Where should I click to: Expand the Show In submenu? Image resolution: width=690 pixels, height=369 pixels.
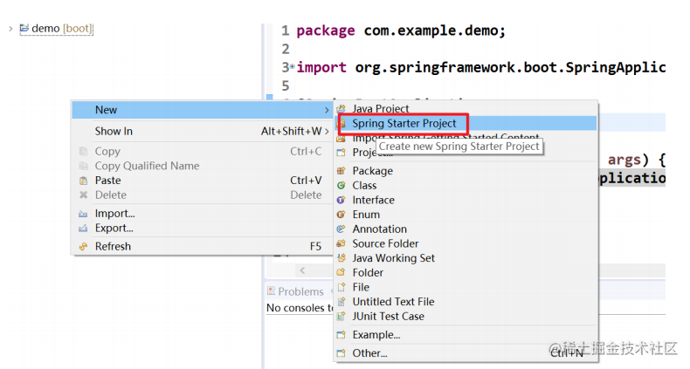tap(327, 132)
